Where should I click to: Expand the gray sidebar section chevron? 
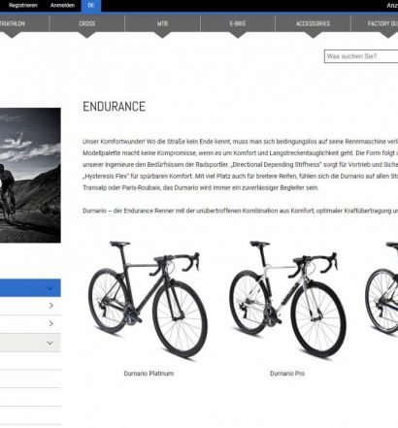click(50, 343)
